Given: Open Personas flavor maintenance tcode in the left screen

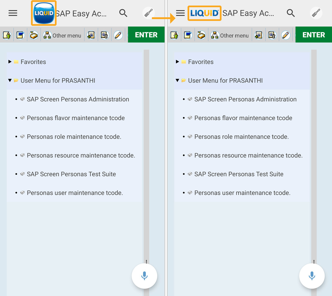Looking at the screenshot, I should point(76,118).
